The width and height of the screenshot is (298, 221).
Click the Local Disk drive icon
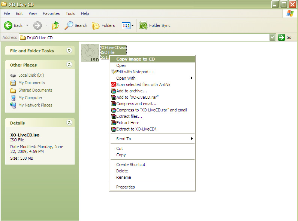pyautogui.click(x=13, y=76)
